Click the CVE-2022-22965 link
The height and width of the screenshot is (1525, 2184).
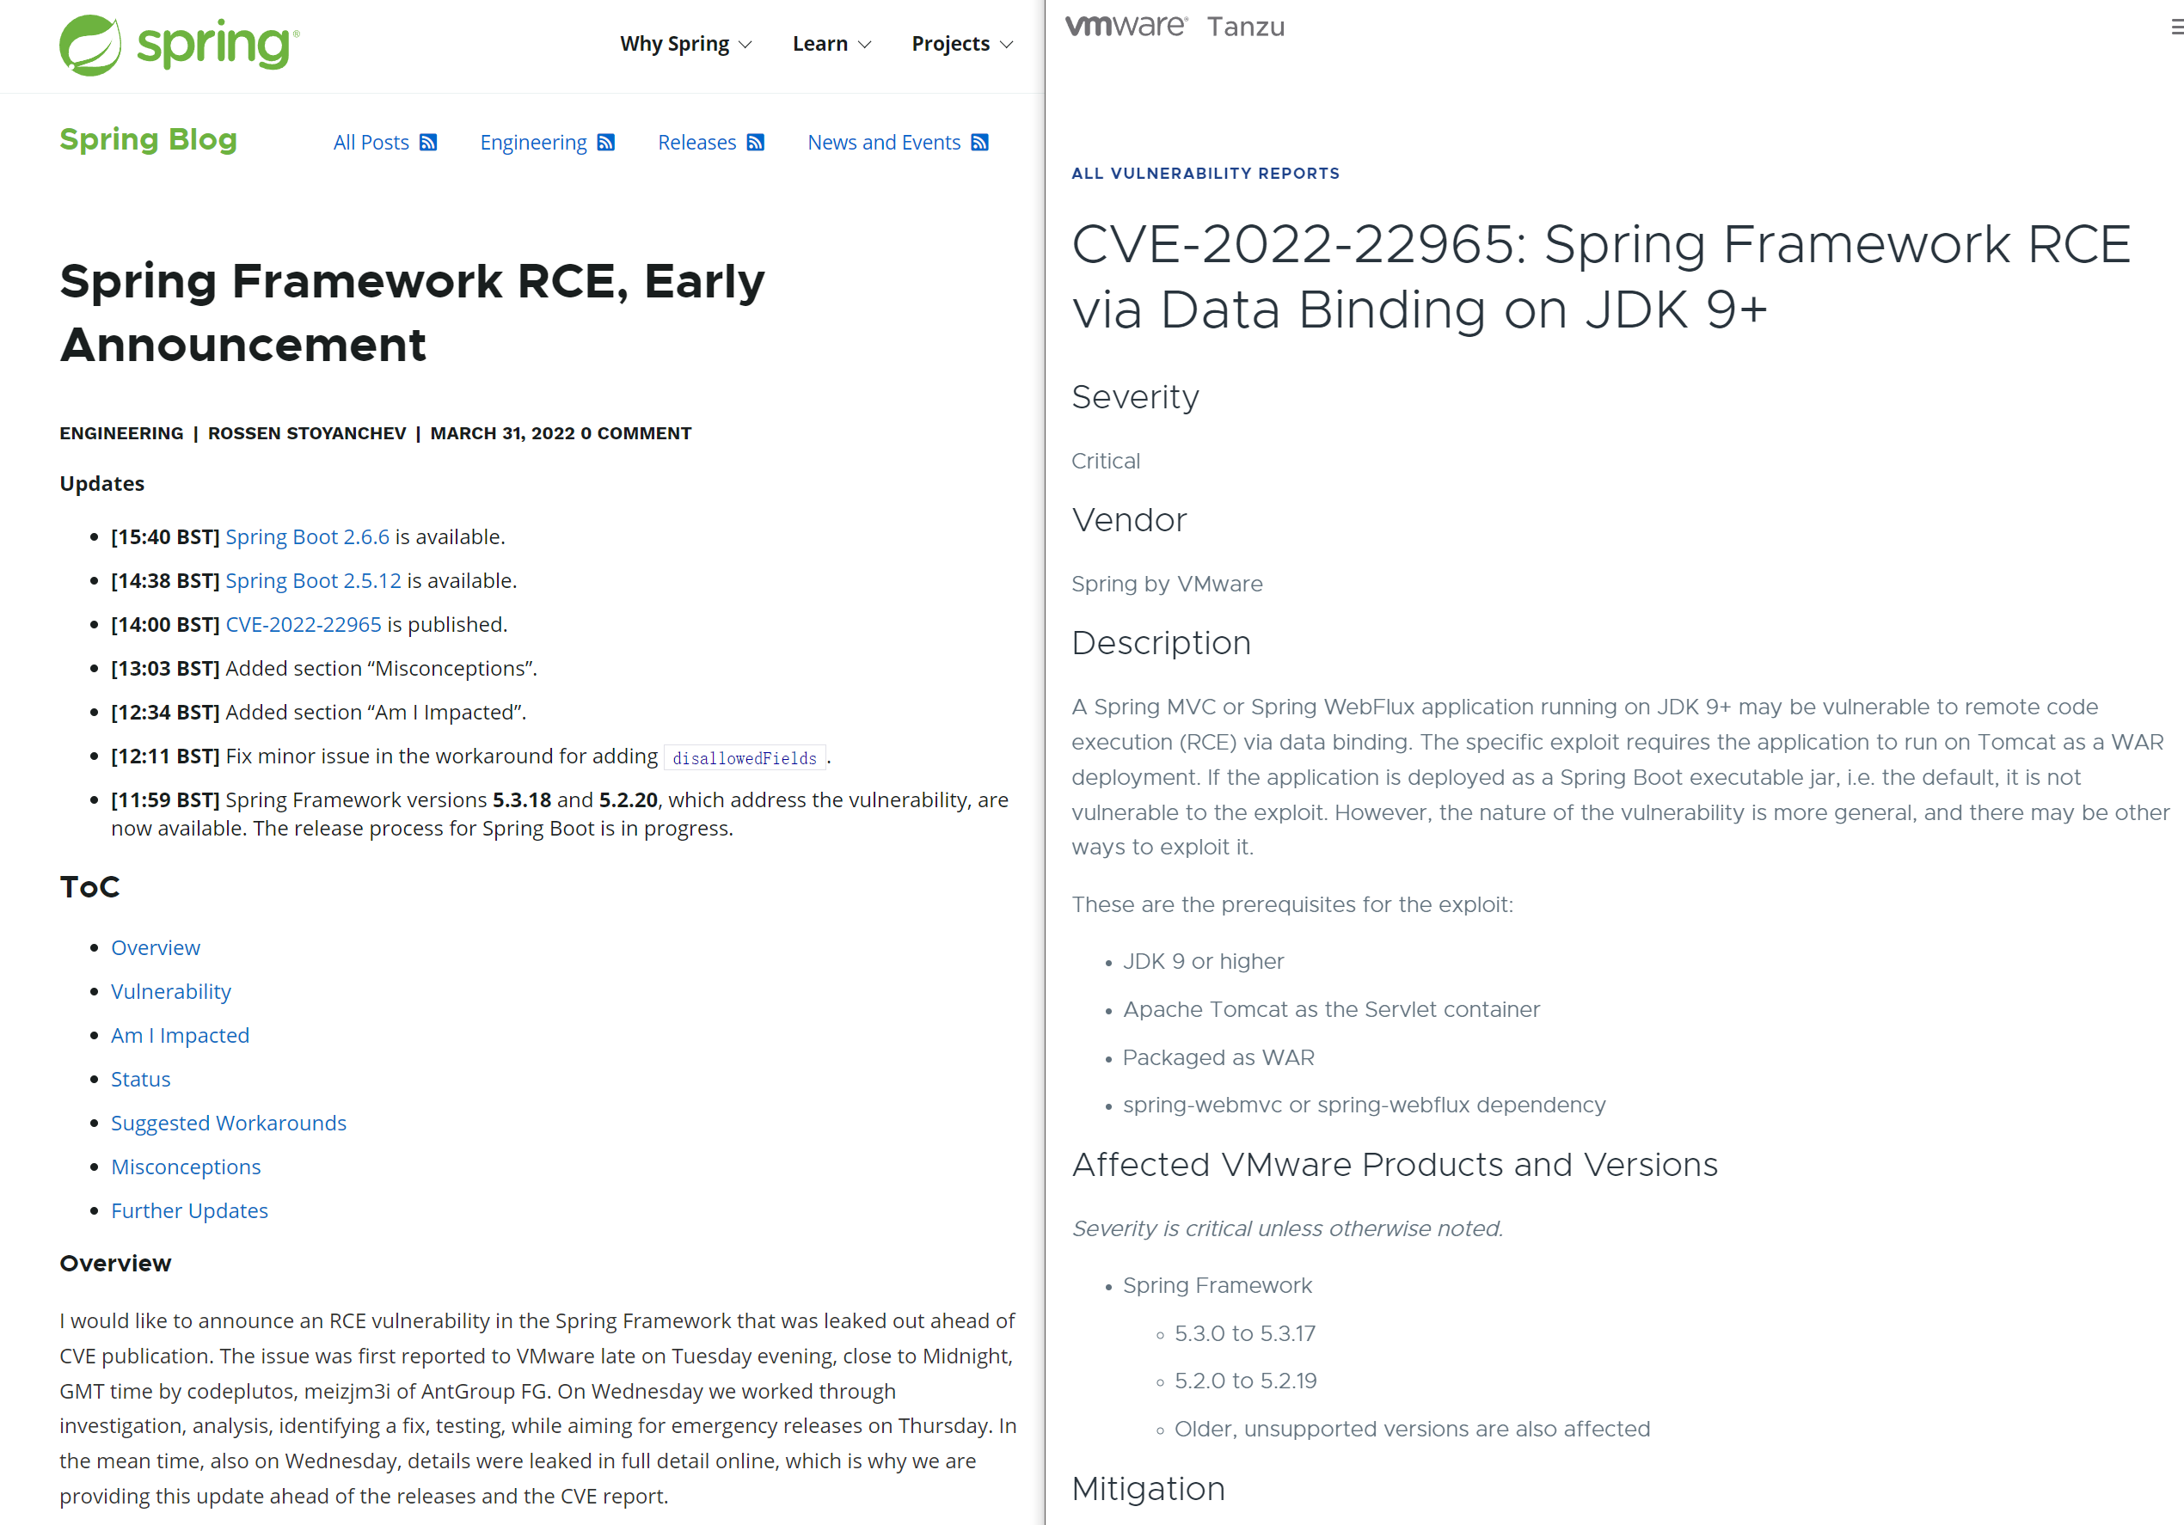pyautogui.click(x=302, y=624)
